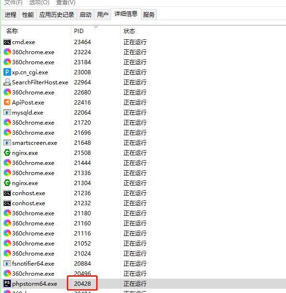
Task: Select the fsnotifier64.exe process name
Action: click(x=33, y=264)
